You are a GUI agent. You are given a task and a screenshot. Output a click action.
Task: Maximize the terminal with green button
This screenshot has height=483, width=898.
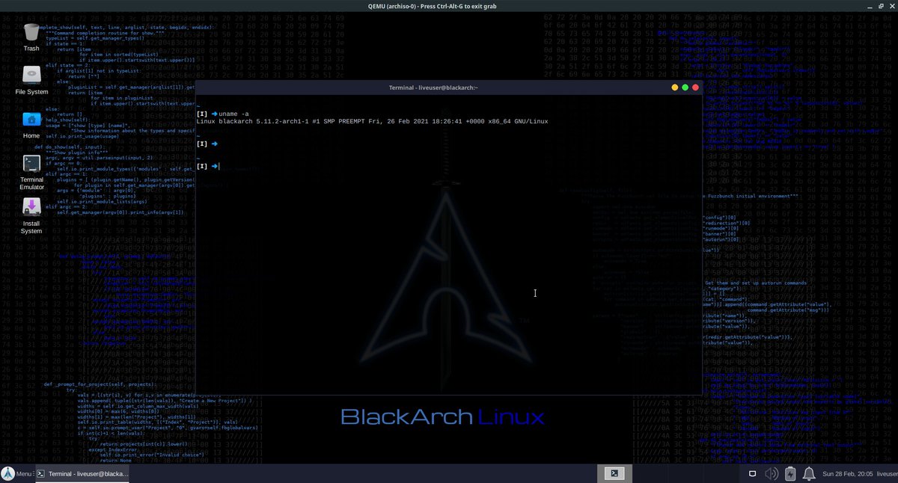pos(685,87)
